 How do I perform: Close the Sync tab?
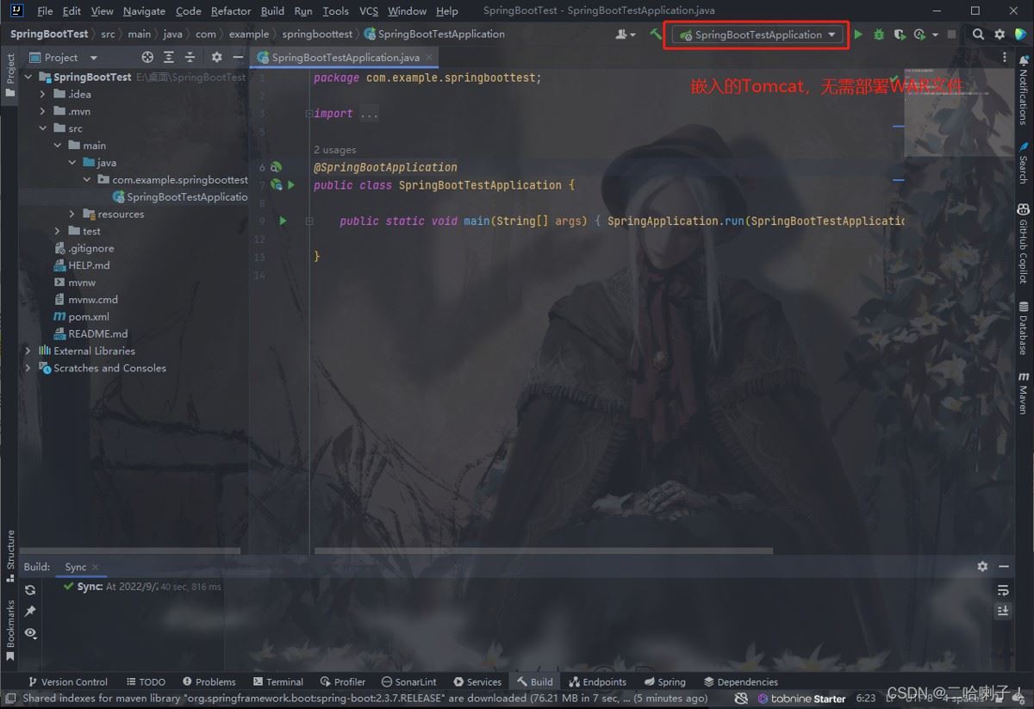[96, 567]
